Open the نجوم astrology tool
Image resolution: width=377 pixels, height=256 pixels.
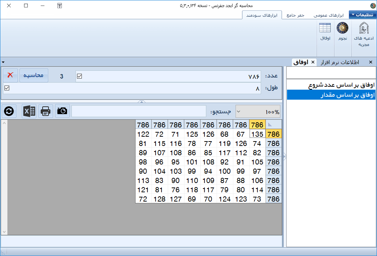[343, 31]
